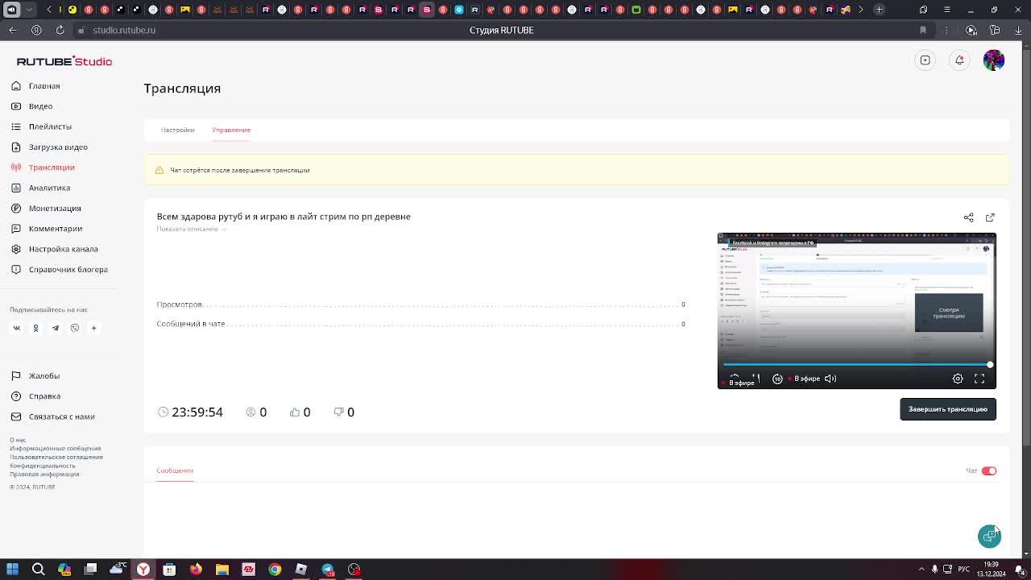Open the О нас footer link
This screenshot has height=580, width=1031.
tap(18, 440)
